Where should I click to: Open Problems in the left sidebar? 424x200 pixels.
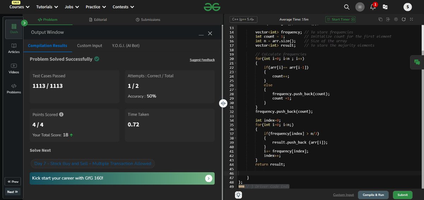(x=14, y=89)
